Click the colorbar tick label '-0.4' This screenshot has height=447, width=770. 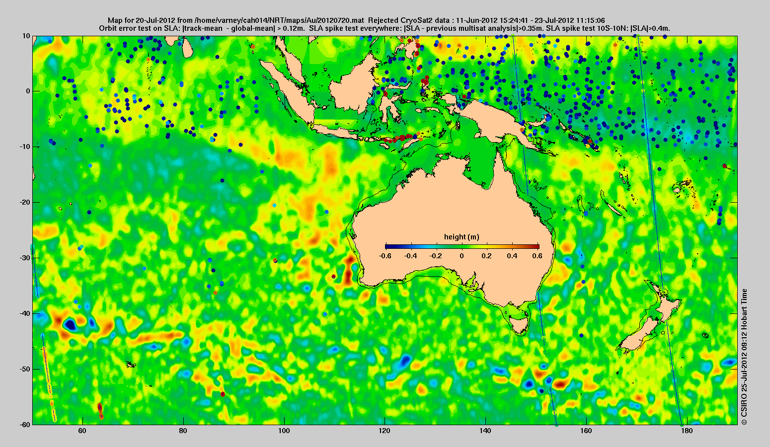pyautogui.click(x=410, y=256)
